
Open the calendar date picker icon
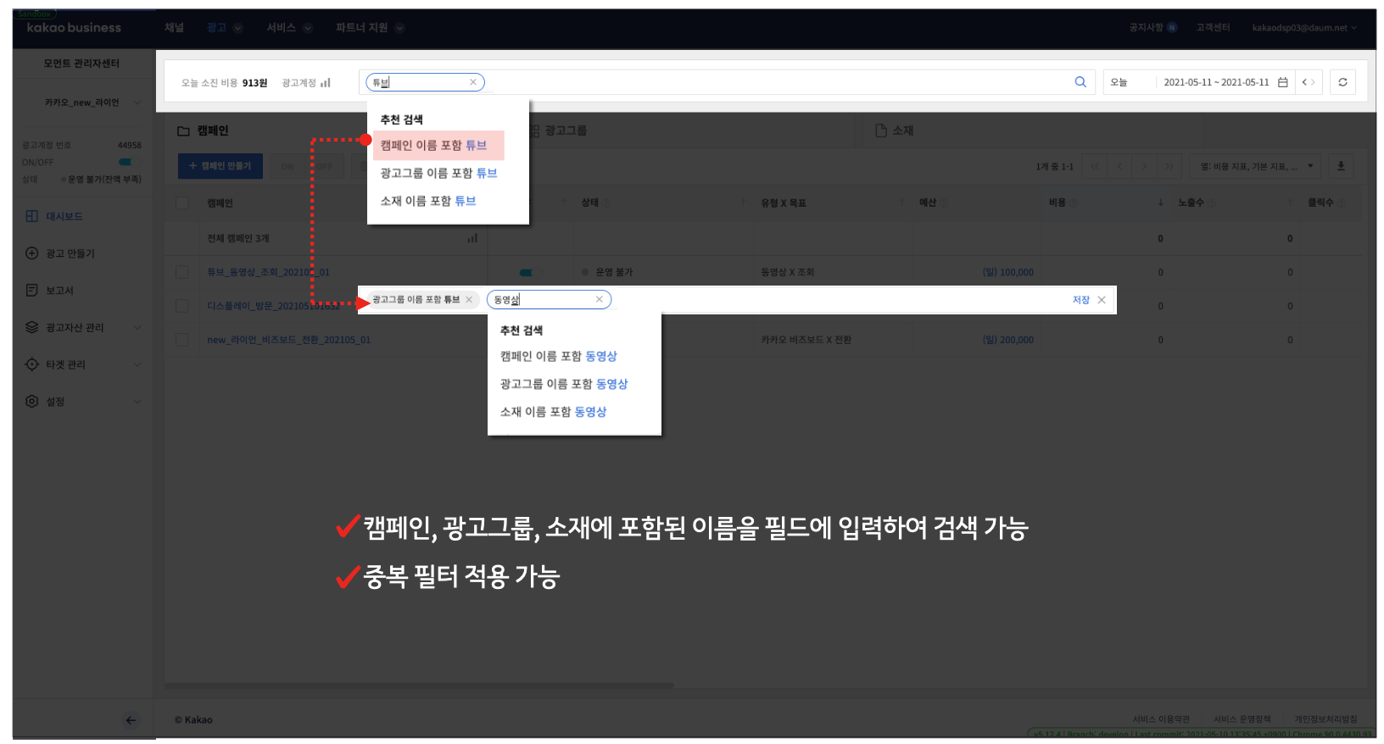[x=1282, y=82]
